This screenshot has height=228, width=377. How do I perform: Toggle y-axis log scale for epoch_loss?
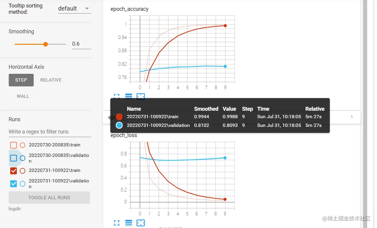[x=129, y=223]
